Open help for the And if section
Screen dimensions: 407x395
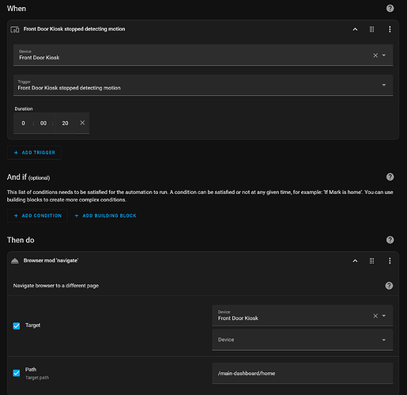390,177
